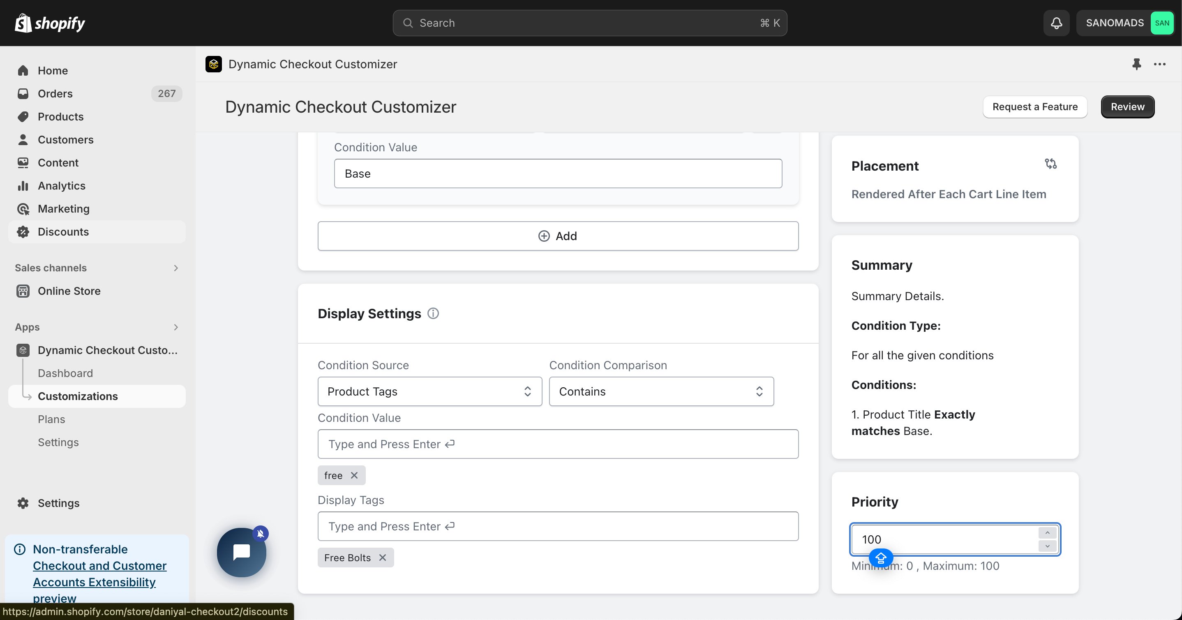Click the Customers person icon
This screenshot has width=1182, height=620.
click(23, 139)
